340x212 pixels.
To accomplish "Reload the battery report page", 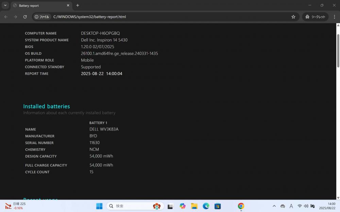I will (25, 17).
